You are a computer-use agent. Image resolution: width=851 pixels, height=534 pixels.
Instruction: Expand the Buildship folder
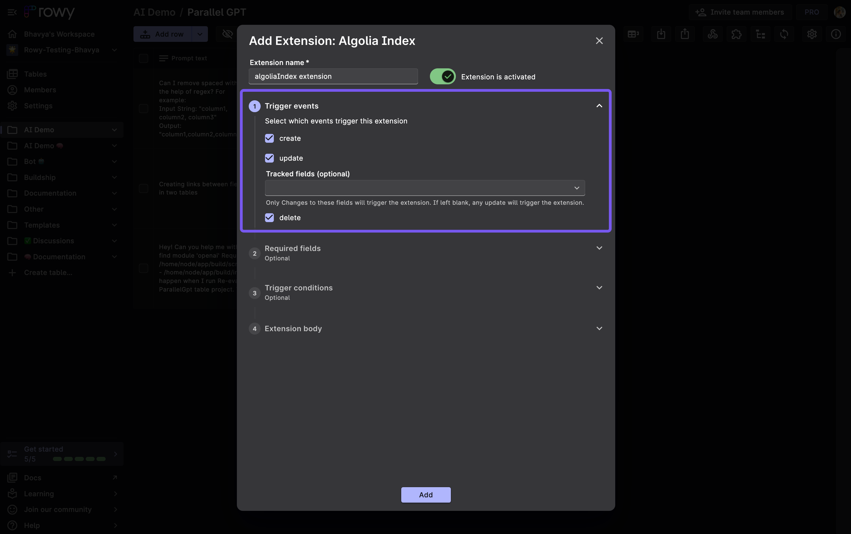[x=114, y=177]
